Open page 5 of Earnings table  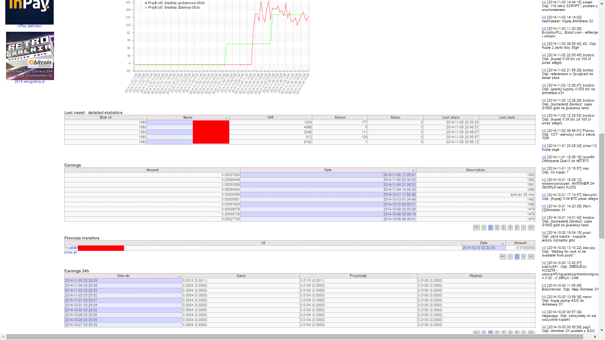coord(517,227)
